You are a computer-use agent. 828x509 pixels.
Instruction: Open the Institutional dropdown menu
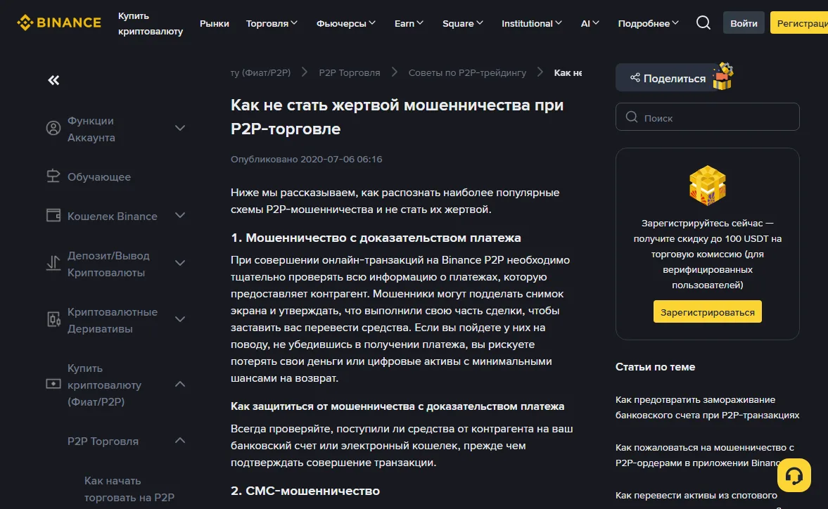coord(532,23)
